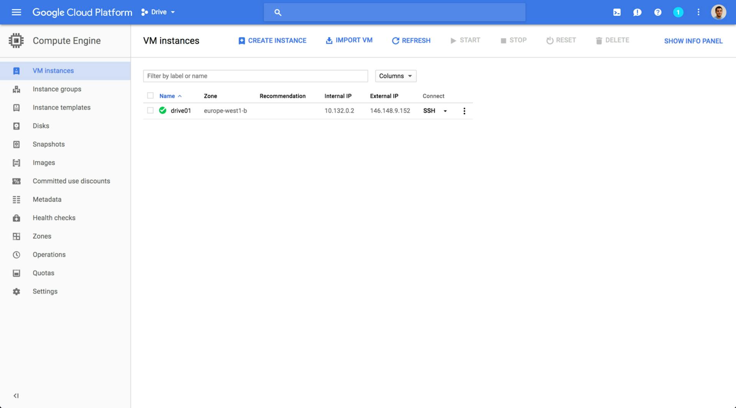736x408 pixels.
Task: Open the help question mark icon
Action: pos(658,12)
